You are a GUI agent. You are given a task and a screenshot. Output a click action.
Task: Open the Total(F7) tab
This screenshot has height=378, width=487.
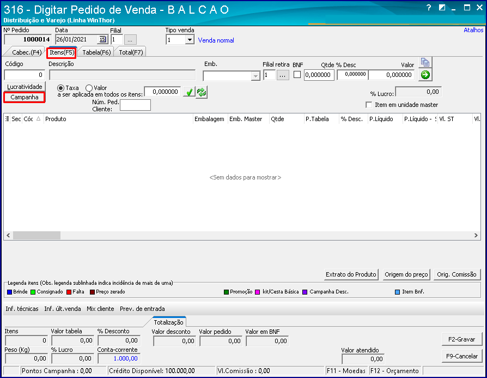pyautogui.click(x=131, y=52)
